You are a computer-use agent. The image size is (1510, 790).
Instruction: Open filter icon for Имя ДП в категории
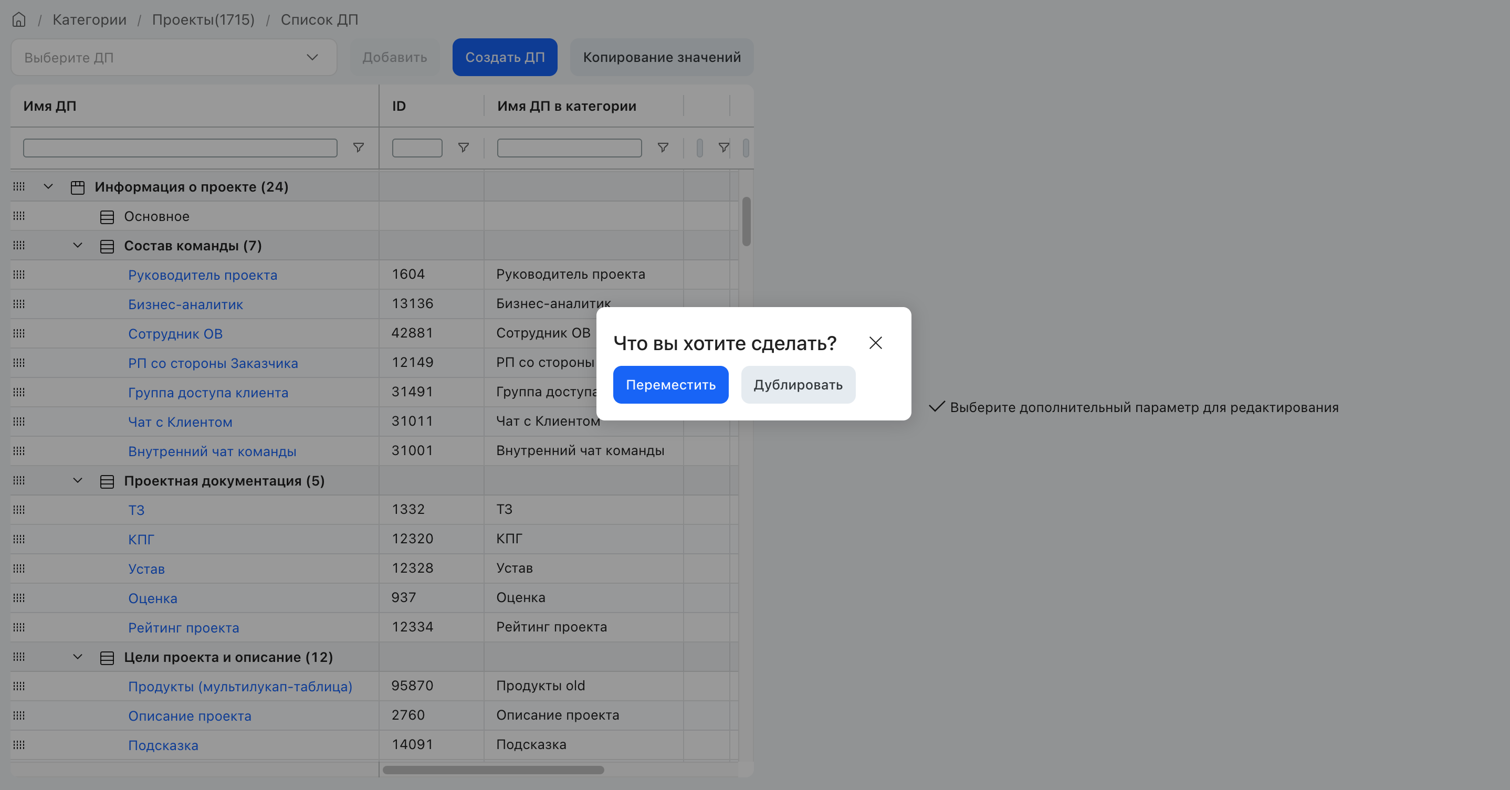click(663, 148)
